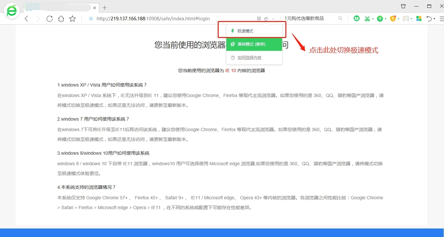Click the green translate icon
This screenshot has height=237, width=444.
point(380,19)
